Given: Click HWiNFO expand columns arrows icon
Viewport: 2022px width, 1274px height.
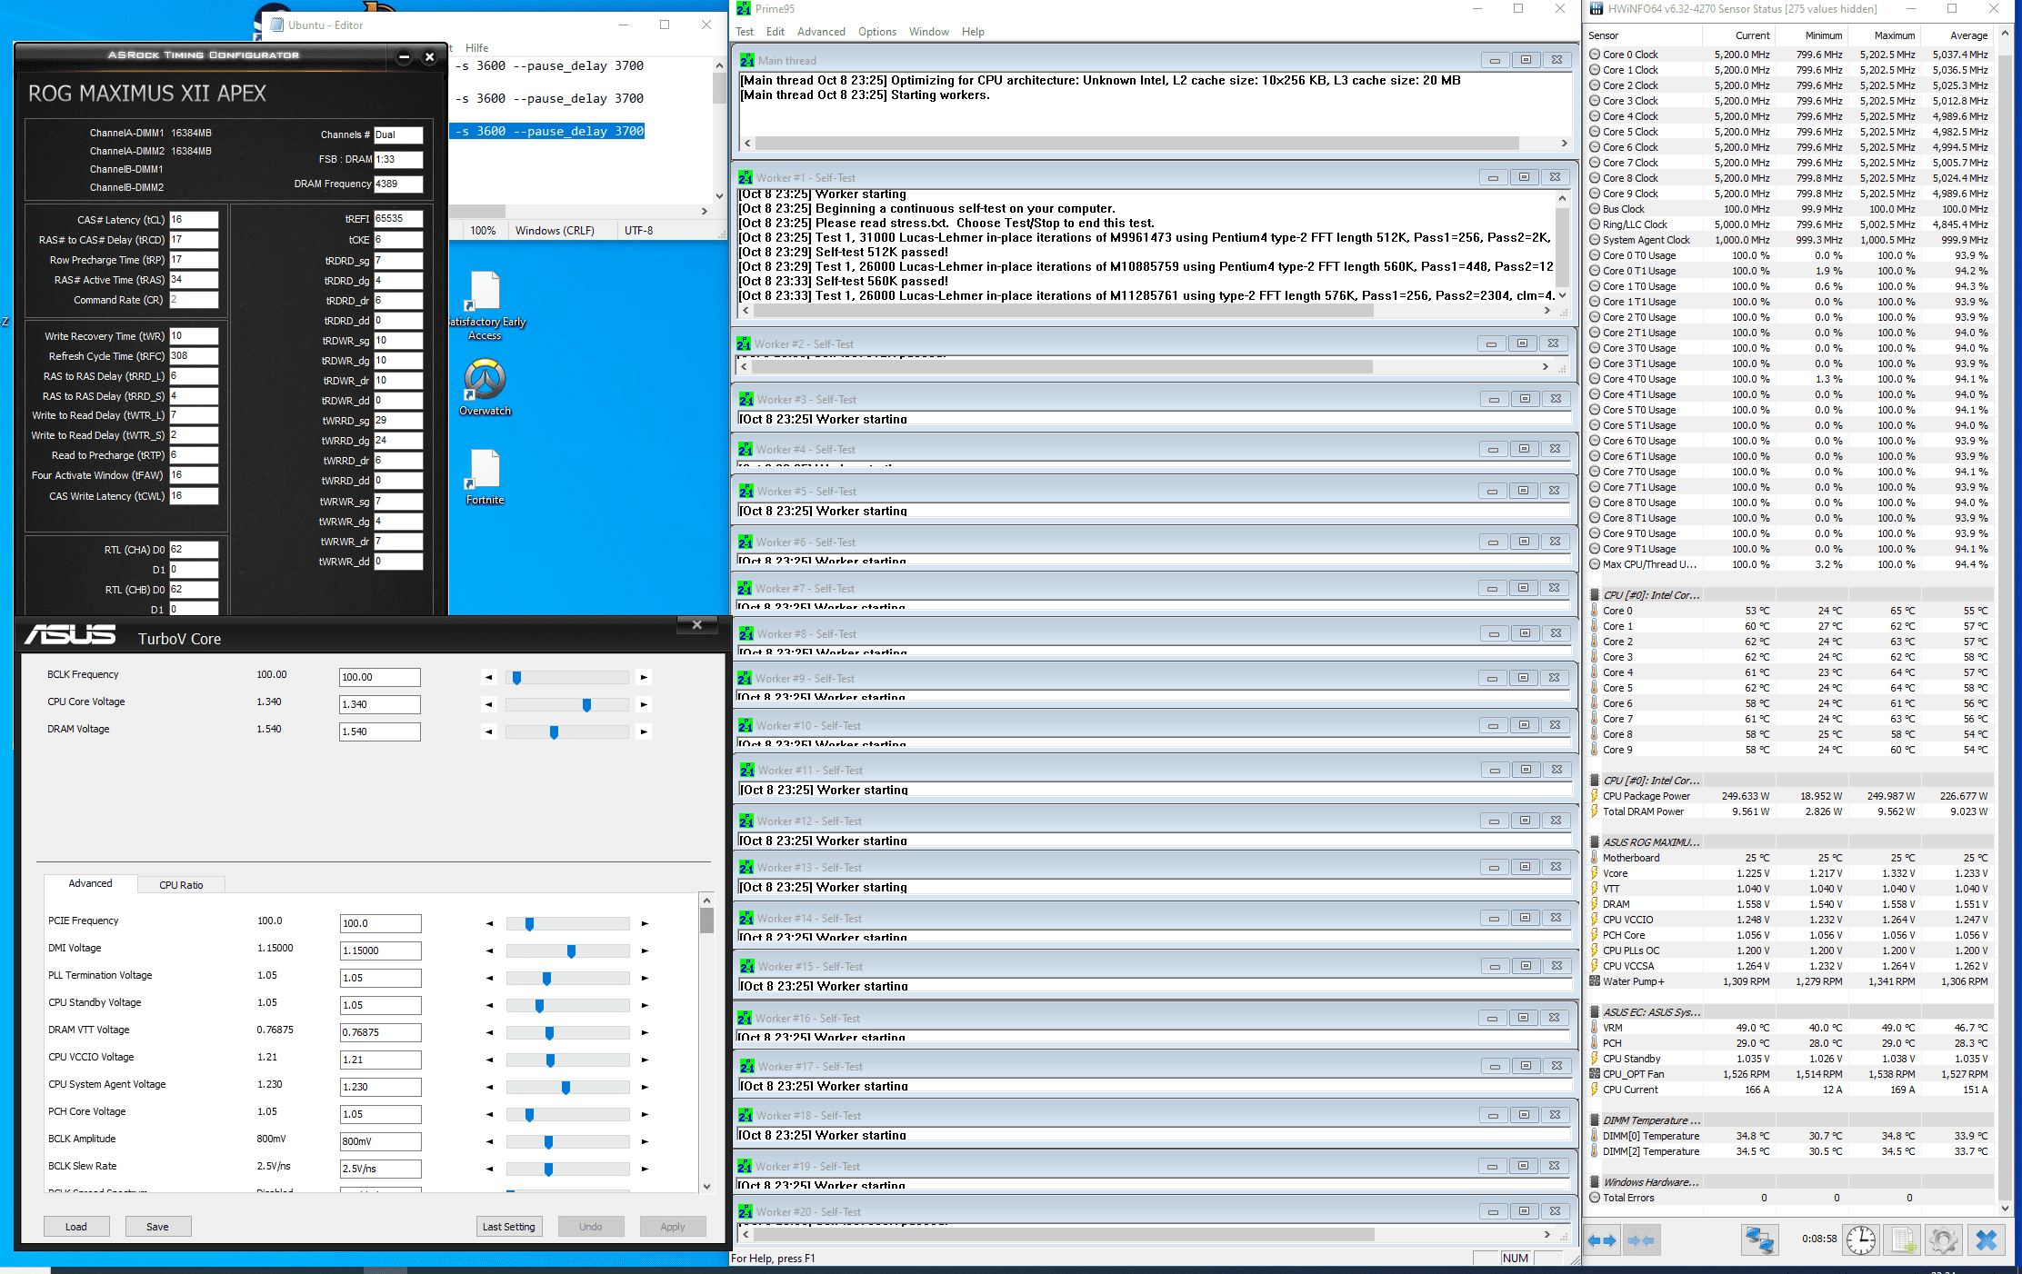Looking at the screenshot, I should coord(1602,1239).
